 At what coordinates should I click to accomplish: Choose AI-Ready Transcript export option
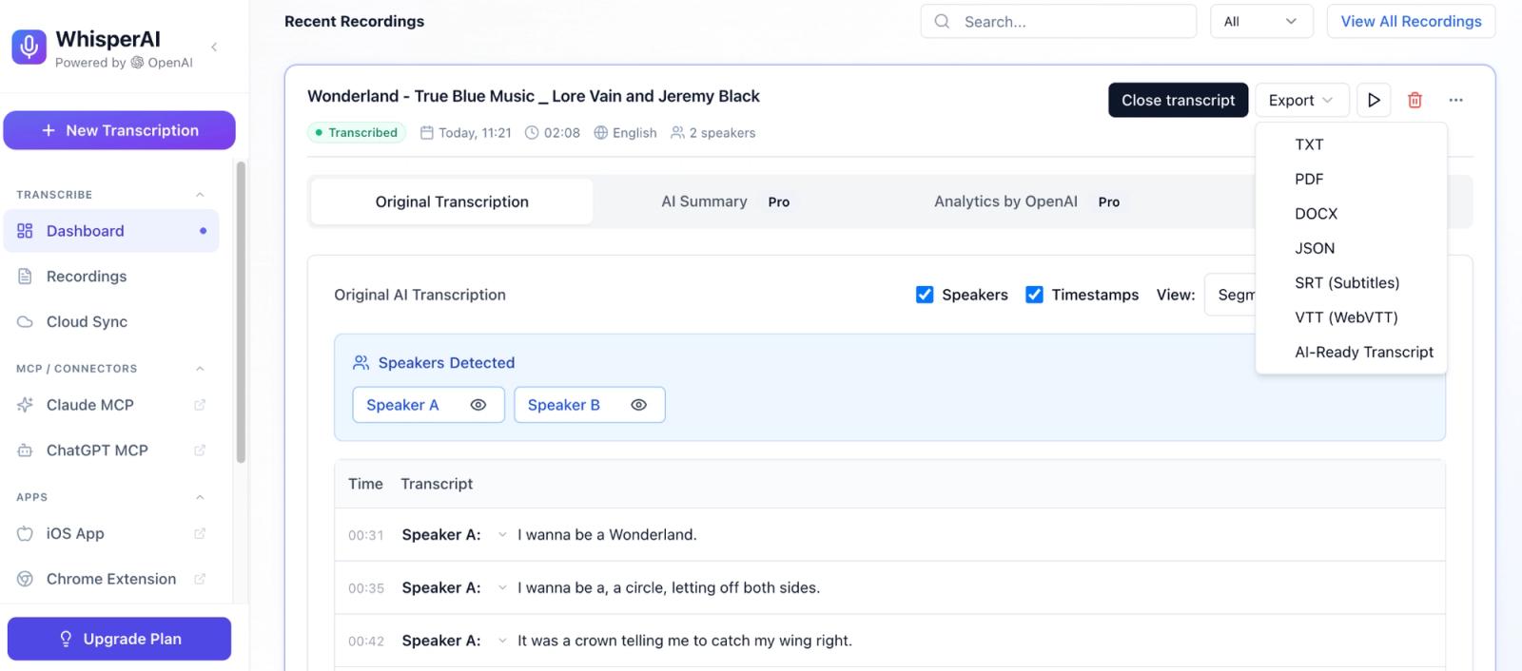click(1351, 352)
